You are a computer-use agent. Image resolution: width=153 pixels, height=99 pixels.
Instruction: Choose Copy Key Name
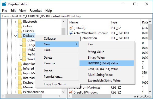(x=57, y=84)
